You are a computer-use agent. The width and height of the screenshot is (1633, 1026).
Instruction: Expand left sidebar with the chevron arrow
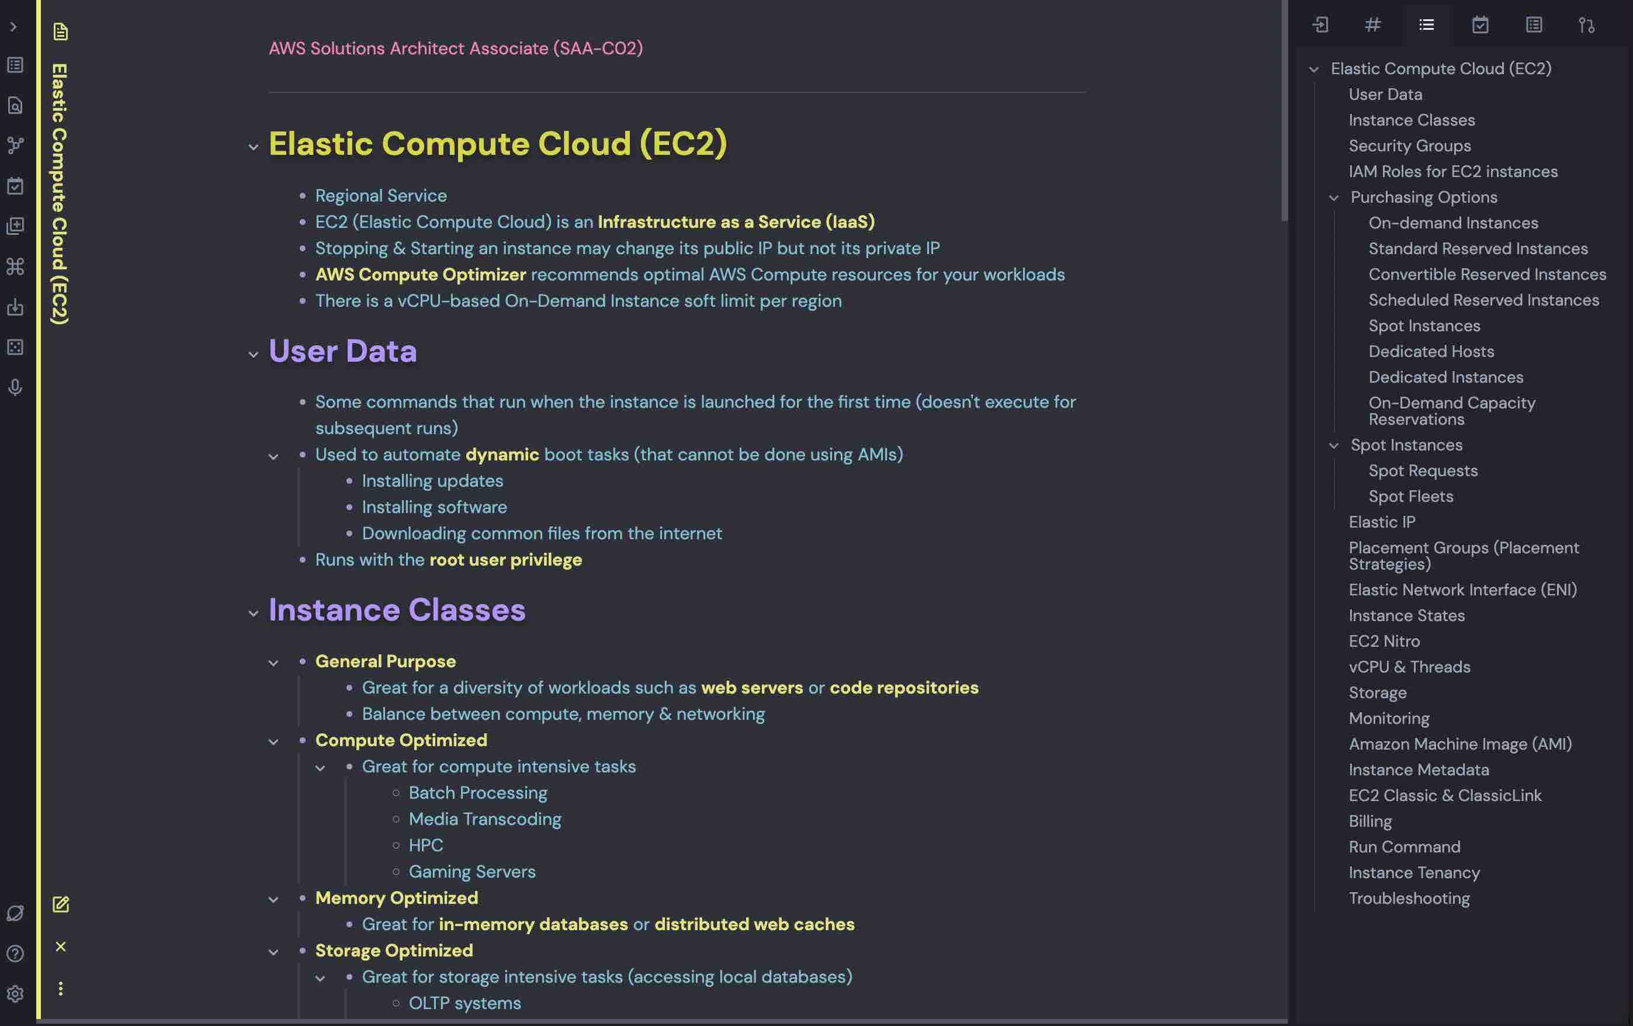coord(13,26)
